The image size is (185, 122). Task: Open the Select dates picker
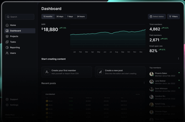click(x=157, y=16)
